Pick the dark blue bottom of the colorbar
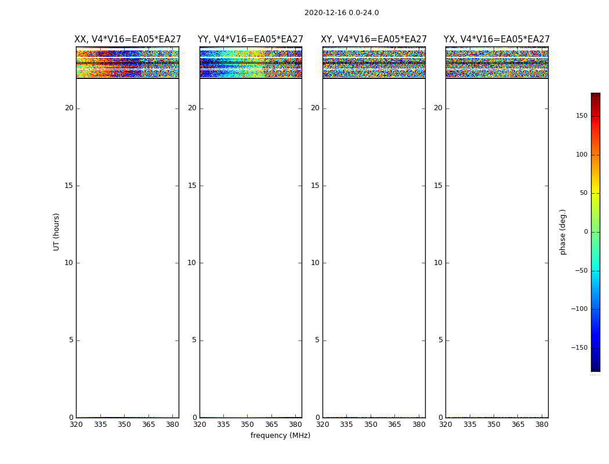The width and height of the screenshot is (609, 464). tap(595, 367)
